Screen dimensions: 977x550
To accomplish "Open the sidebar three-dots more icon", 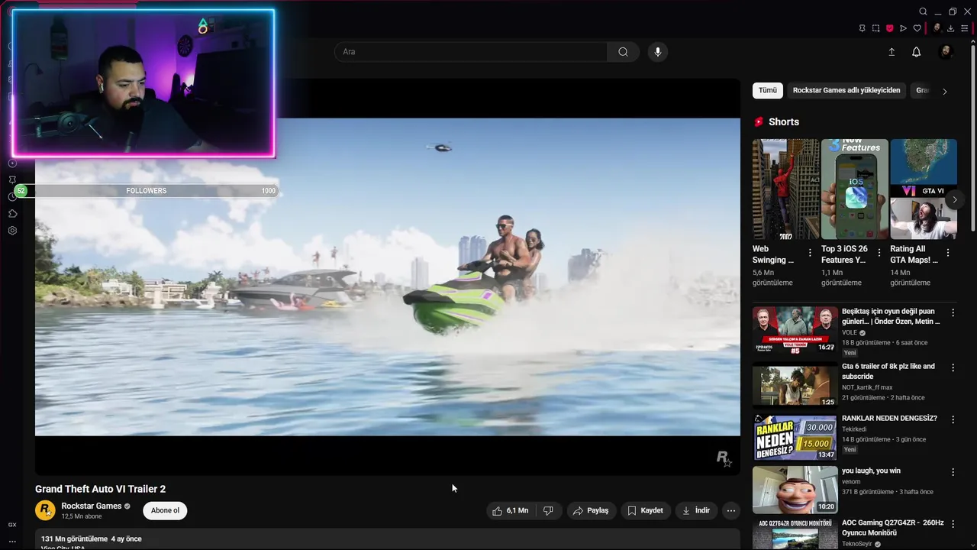I will click(12, 541).
